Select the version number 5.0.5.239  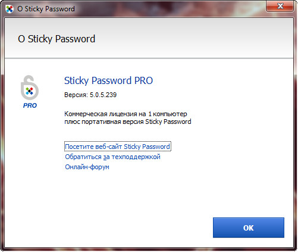pos(103,95)
